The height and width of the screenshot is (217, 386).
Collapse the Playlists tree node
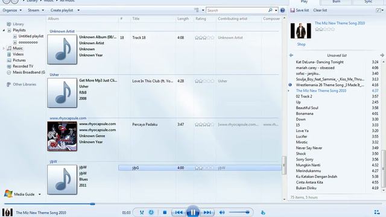coord(4,30)
